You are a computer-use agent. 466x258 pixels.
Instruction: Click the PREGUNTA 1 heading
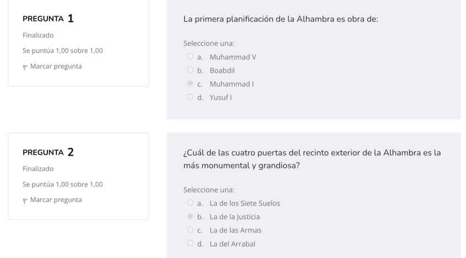pos(48,19)
